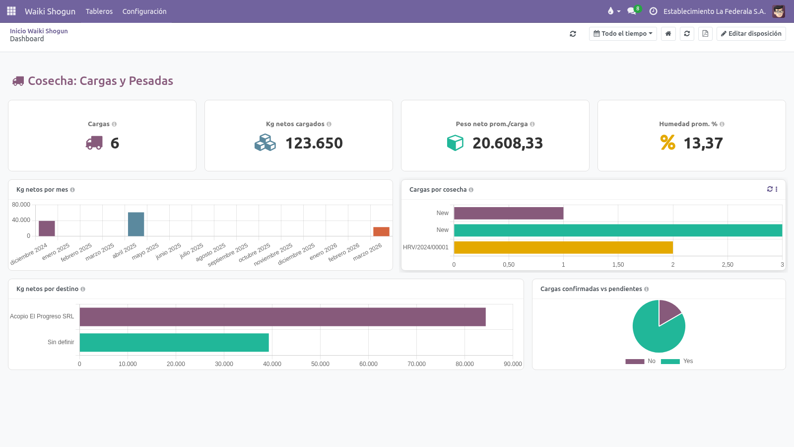Click the Kg netos por destino title

(x=47, y=289)
